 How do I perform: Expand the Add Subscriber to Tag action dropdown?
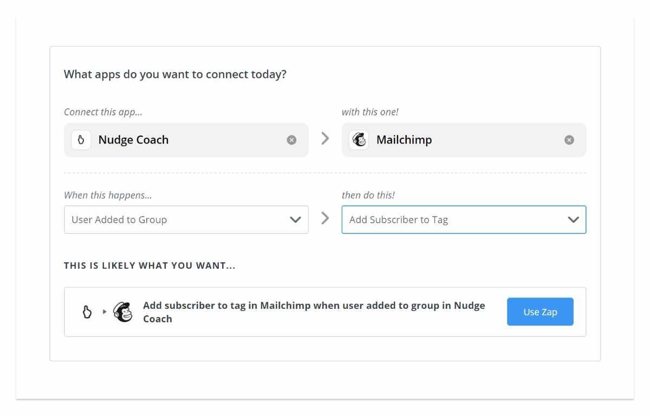tap(450, 219)
